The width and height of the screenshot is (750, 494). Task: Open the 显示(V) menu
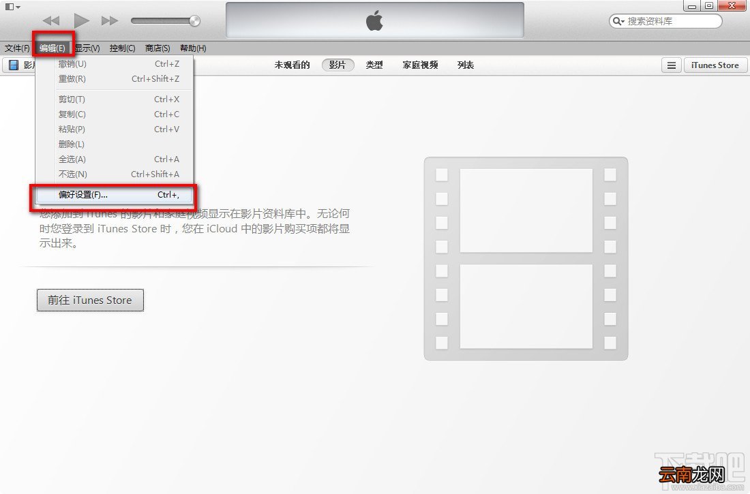87,48
